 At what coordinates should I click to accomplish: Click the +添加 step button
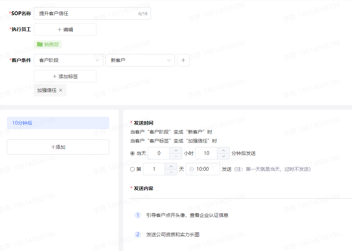58,147
